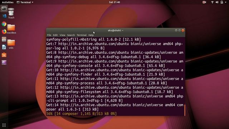Open Google Chrome from the dock

4,24
